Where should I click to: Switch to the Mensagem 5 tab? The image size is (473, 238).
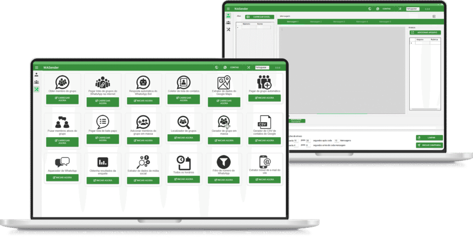[x=385, y=22]
